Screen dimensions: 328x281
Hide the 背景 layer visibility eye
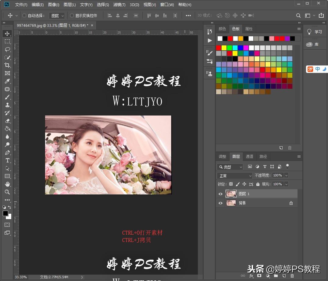coord(220,203)
